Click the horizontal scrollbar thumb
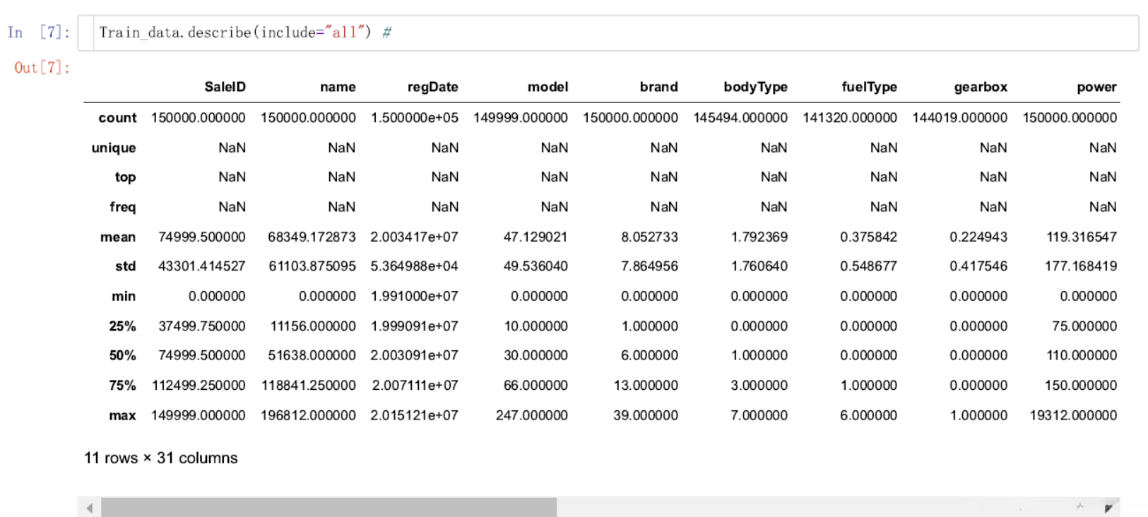The width and height of the screenshot is (1148, 517). 329,507
